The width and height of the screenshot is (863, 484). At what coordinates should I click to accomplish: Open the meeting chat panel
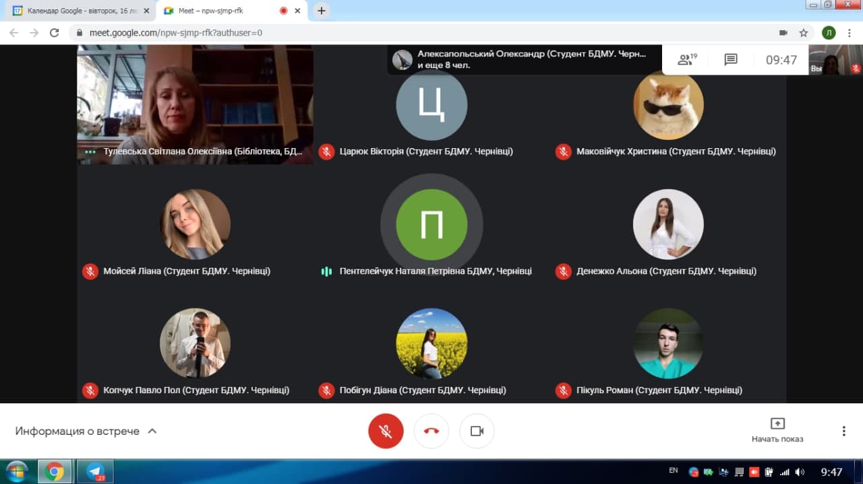pos(730,60)
